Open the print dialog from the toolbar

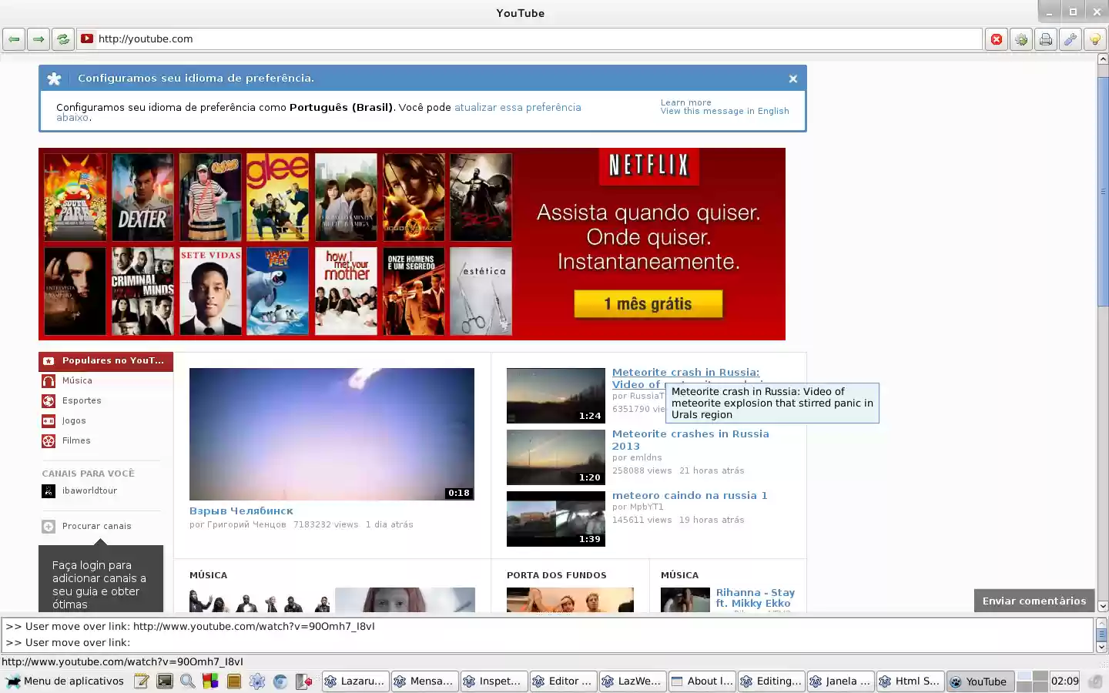1046,38
